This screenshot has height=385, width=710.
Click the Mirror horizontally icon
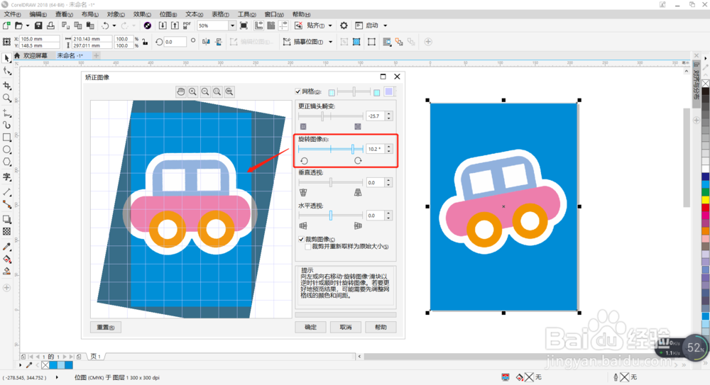pyautogui.click(x=206, y=42)
